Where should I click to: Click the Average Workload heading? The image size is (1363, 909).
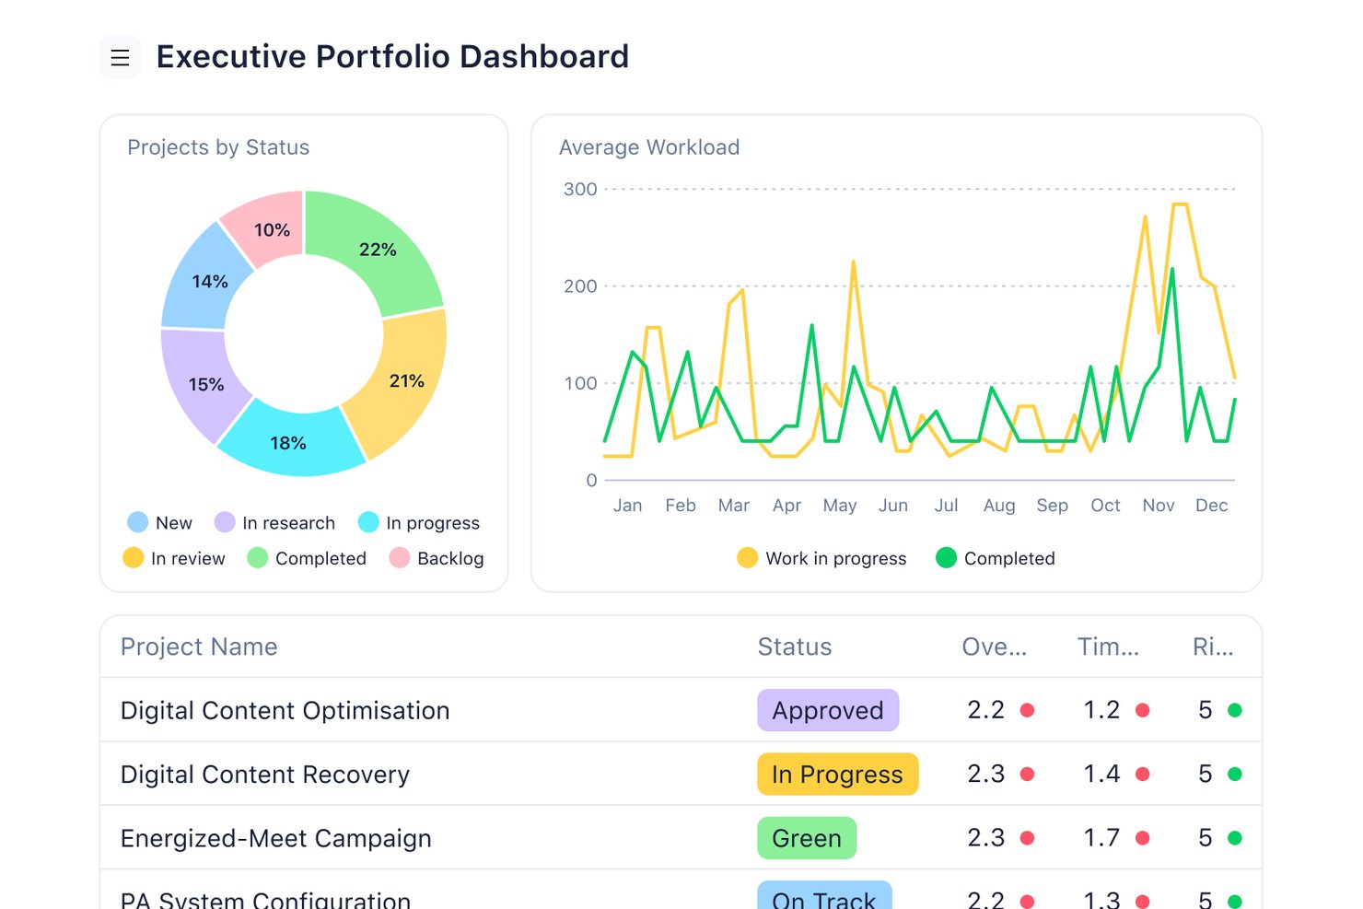point(649,147)
